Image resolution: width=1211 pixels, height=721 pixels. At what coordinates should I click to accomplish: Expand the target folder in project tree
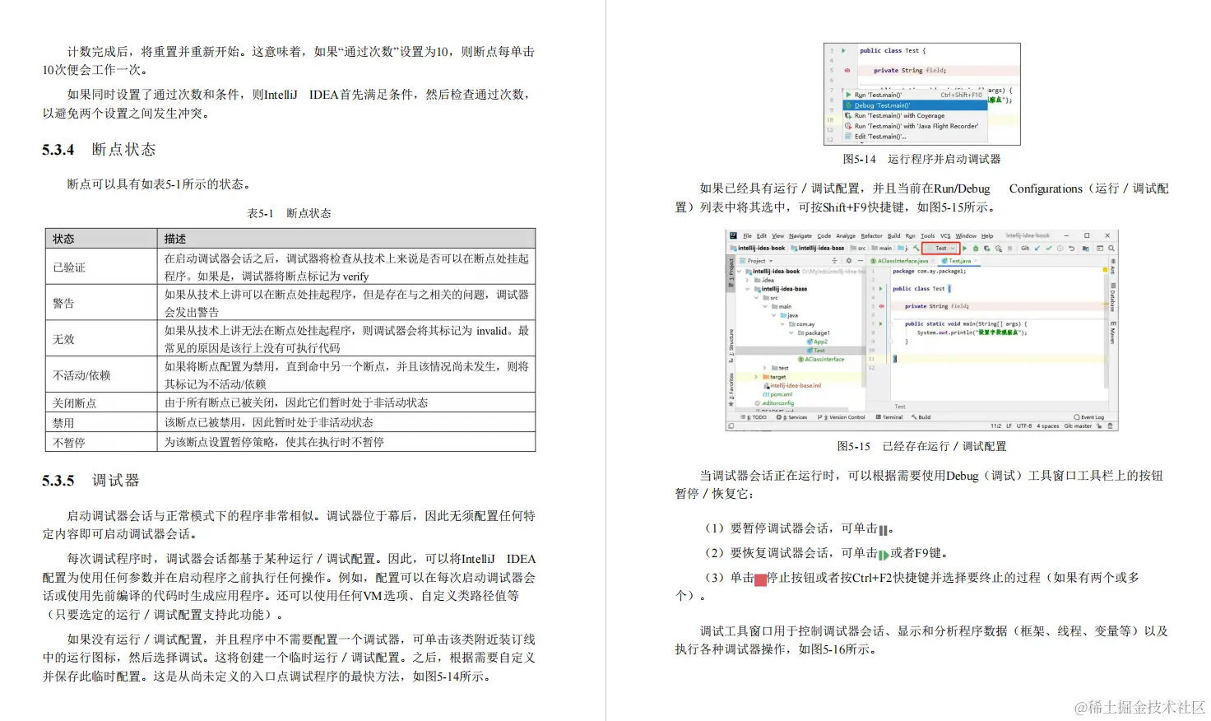756,377
